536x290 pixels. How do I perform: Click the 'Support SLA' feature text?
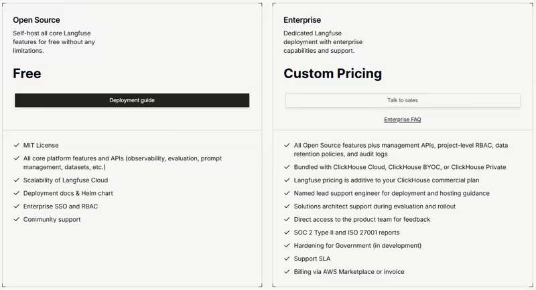click(312, 259)
